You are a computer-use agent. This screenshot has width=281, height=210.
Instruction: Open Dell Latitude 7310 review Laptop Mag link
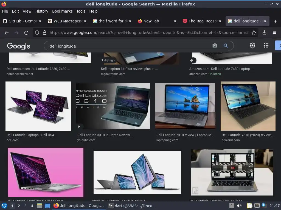pyautogui.click(x=185, y=135)
